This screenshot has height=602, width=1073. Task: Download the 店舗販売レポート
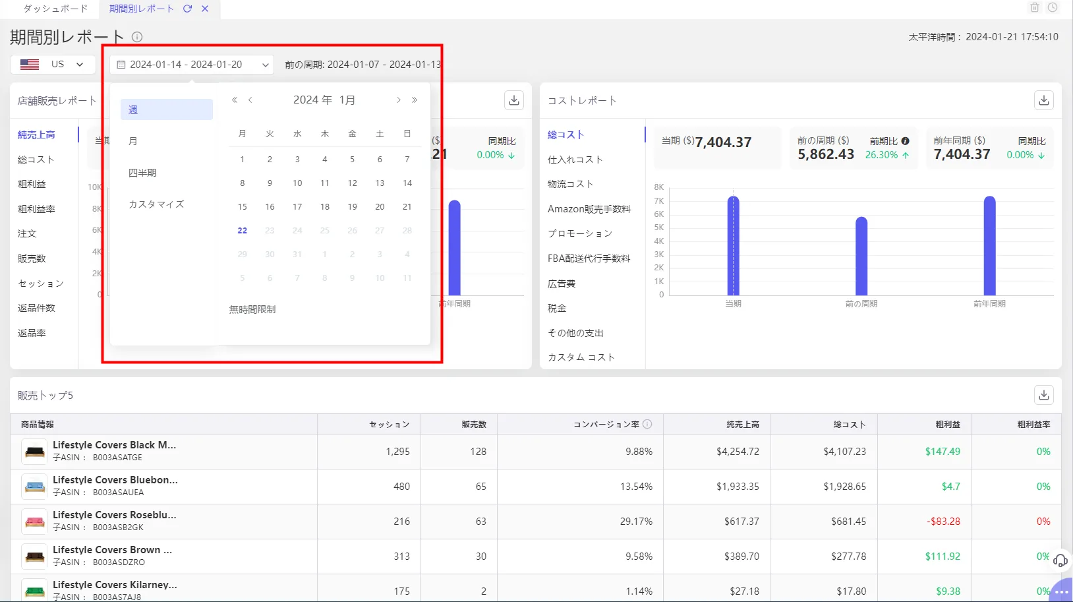click(514, 100)
